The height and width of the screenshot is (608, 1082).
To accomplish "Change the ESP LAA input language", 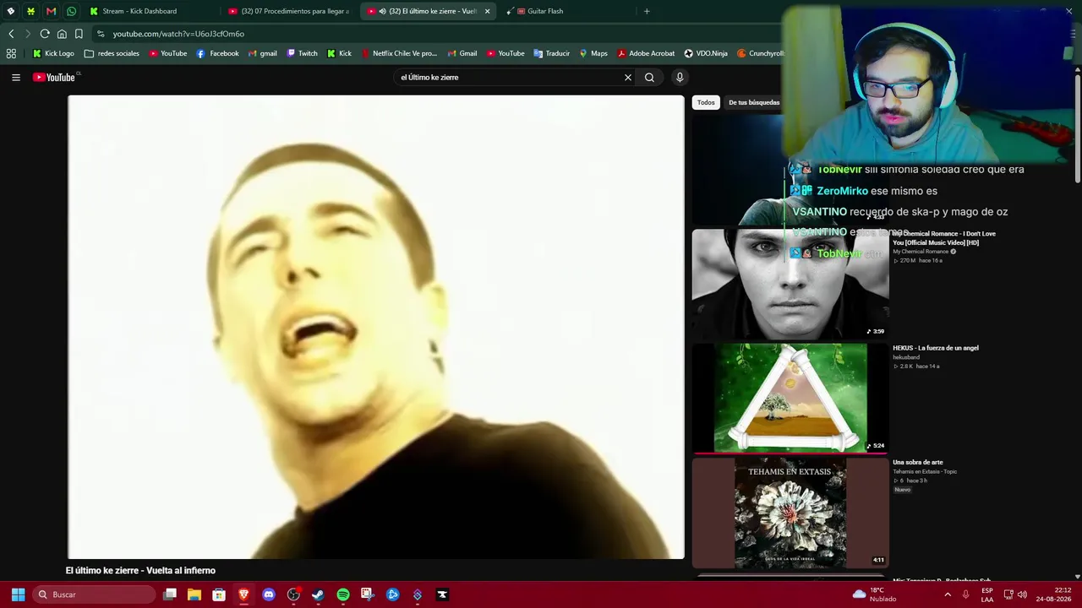I will [987, 594].
